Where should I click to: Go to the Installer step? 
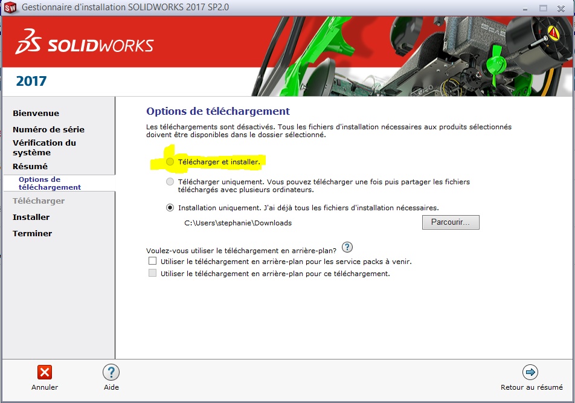click(x=31, y=217)
